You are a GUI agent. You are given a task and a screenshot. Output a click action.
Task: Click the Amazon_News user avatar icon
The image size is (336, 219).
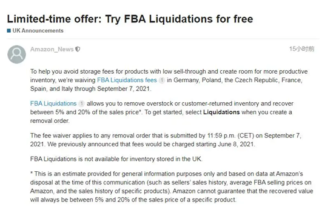click(x=16, y=54)
